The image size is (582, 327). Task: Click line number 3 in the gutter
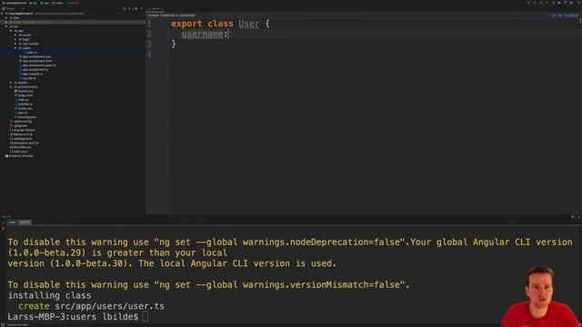click(x=149, y=45)
